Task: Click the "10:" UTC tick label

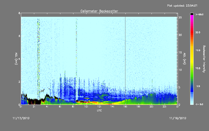Action: coord(86,107)
